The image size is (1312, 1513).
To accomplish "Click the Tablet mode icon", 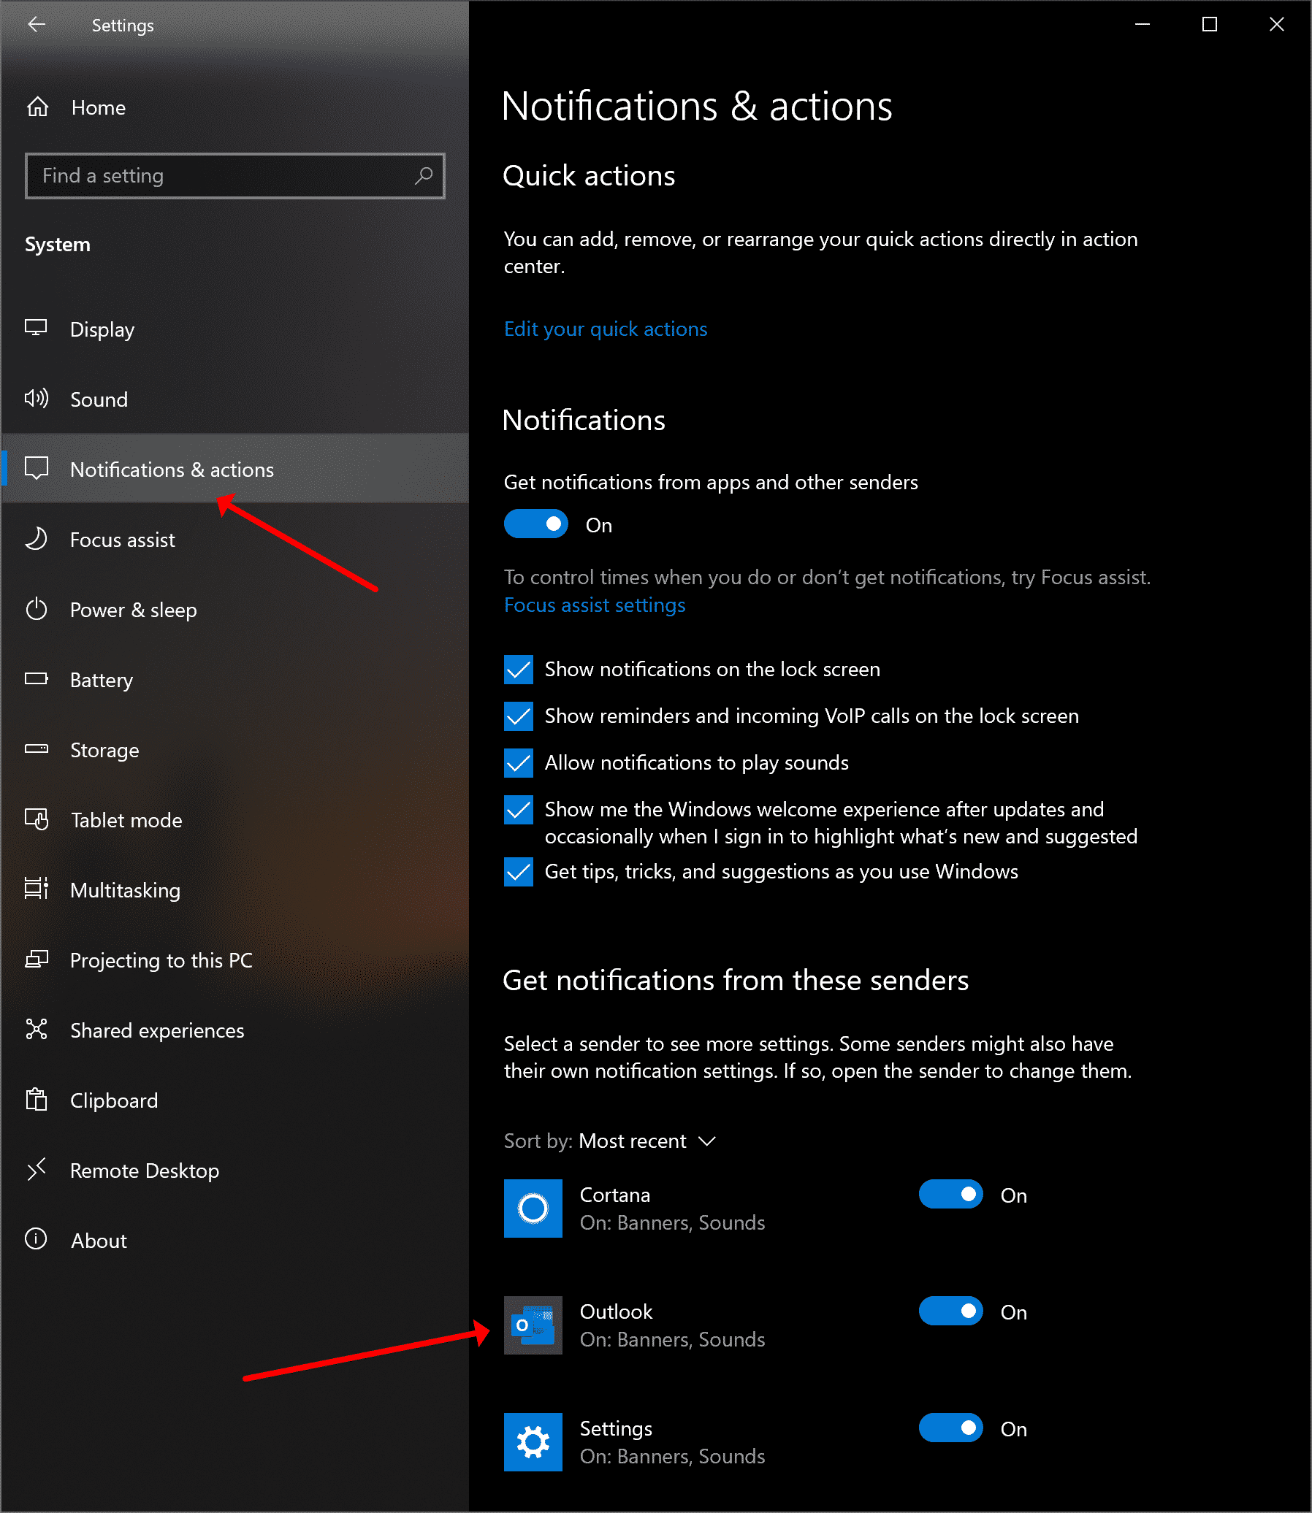I will click(x=36, y=819).
